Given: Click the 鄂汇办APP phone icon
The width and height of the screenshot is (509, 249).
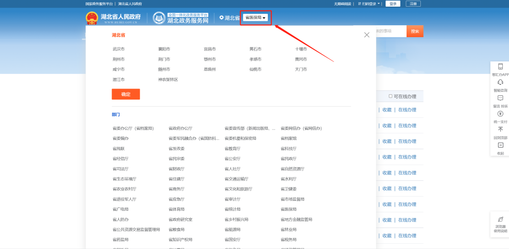Looking at the screenshot, I should click(500, 67).
